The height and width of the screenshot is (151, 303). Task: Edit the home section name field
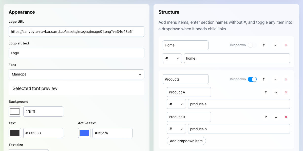click(237, 58)
